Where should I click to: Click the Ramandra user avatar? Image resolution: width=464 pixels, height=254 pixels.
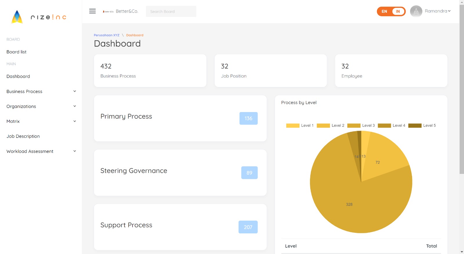[x=416, y=11]
